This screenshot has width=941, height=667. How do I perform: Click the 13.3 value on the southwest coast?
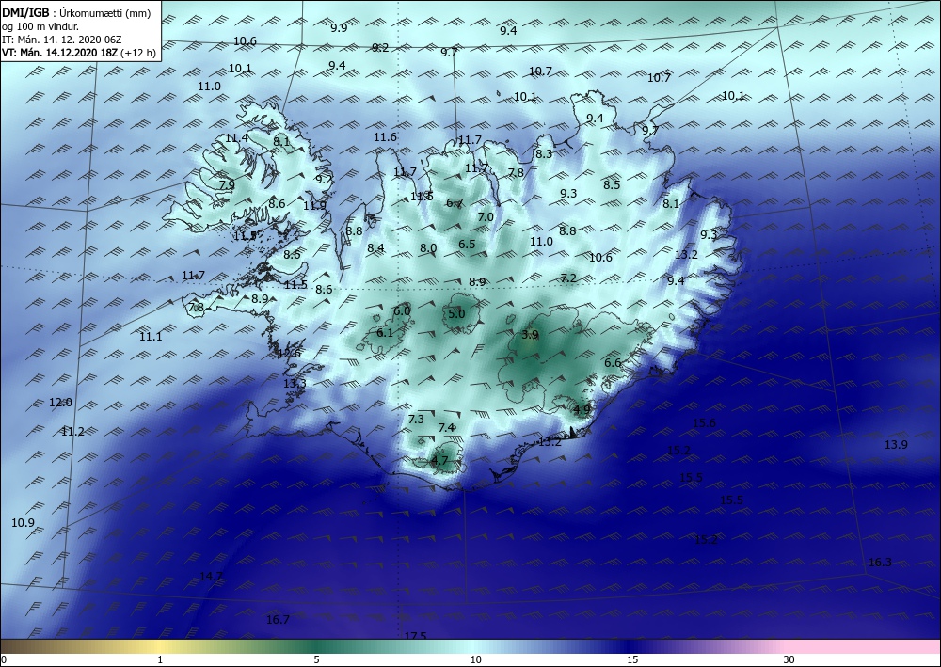pos(295,383)
